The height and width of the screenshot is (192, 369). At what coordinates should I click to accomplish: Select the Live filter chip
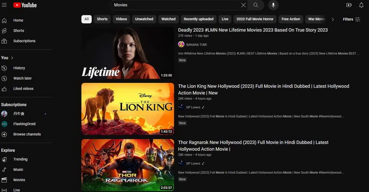coord(225,19)
